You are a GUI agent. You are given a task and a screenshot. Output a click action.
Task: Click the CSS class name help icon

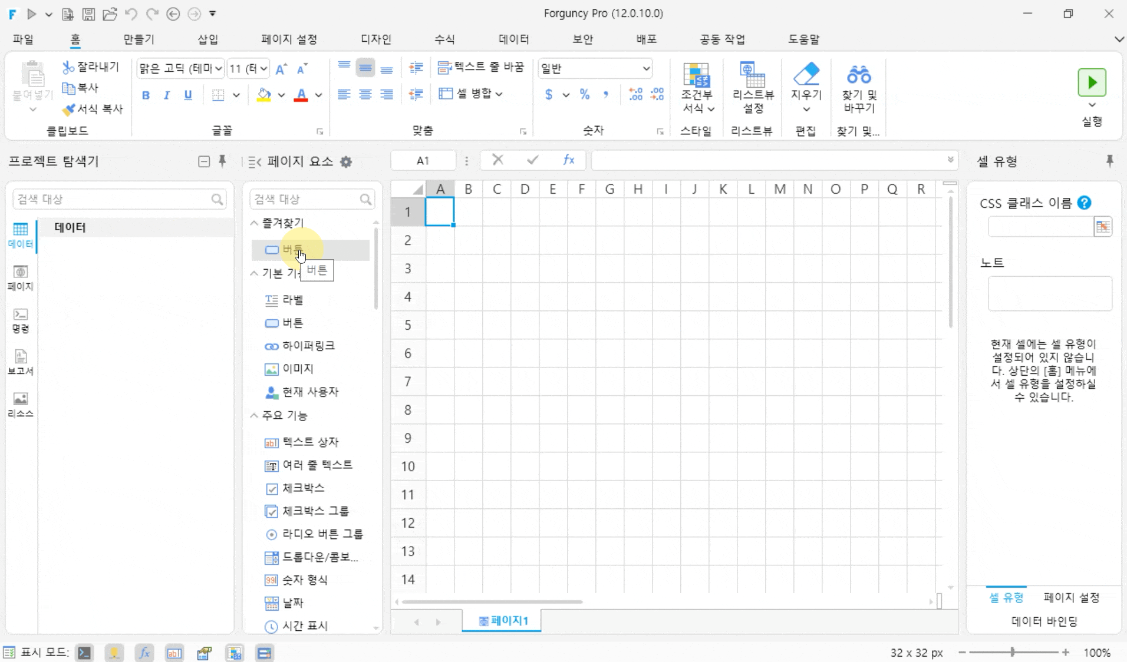(1083, 203)
